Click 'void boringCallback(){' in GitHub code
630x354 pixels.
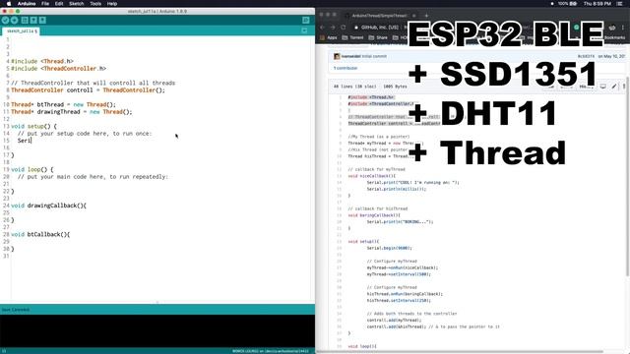point(374,215)
